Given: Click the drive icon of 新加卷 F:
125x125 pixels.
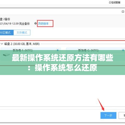Looking at the screenshot, I should point(6,55).
